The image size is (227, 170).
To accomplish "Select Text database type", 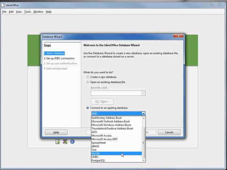I will tap(117, 150).
